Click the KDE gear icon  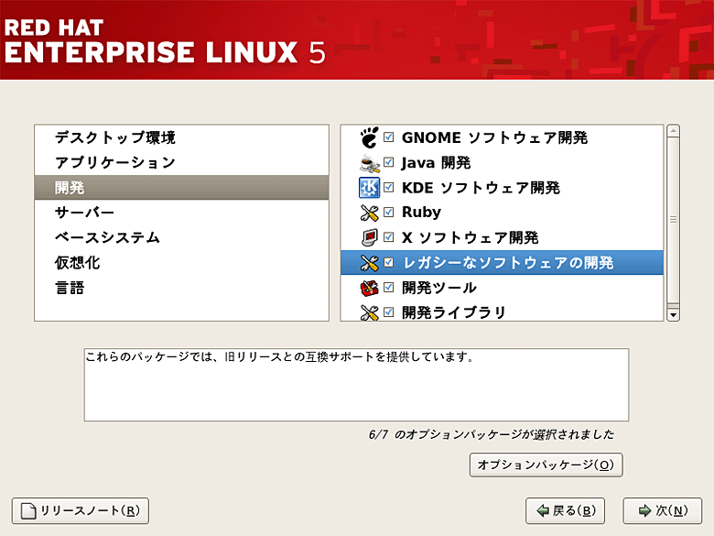[x=369, y=188]
